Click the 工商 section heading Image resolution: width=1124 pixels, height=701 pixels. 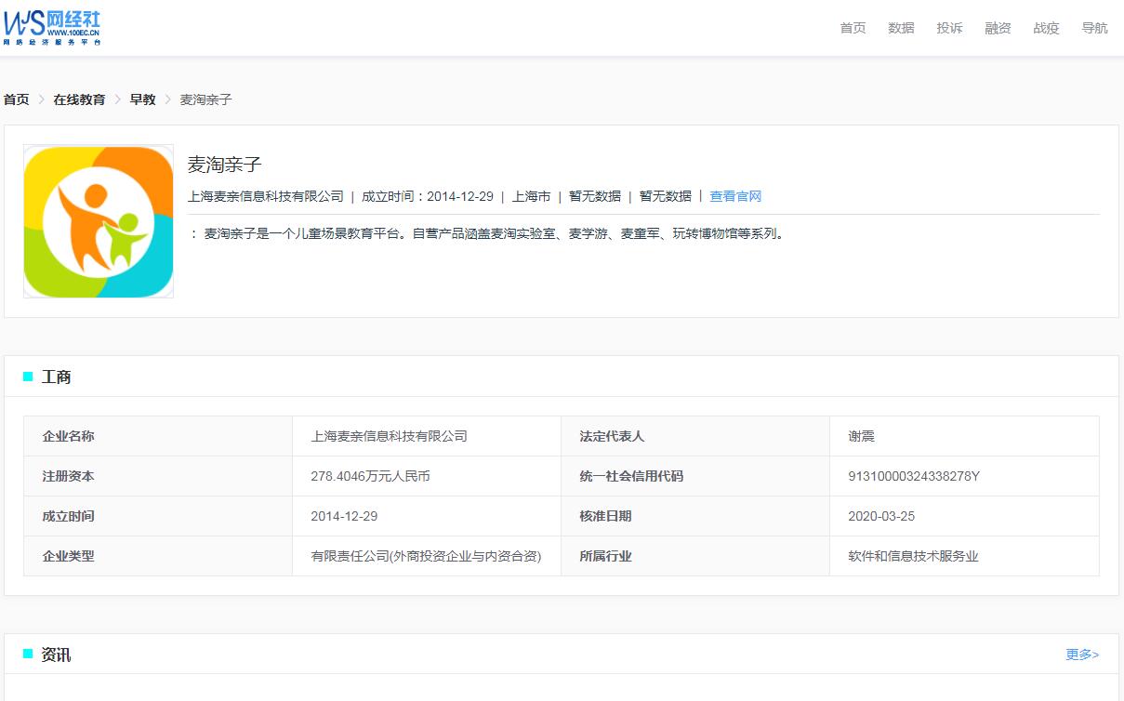point(57,377)
